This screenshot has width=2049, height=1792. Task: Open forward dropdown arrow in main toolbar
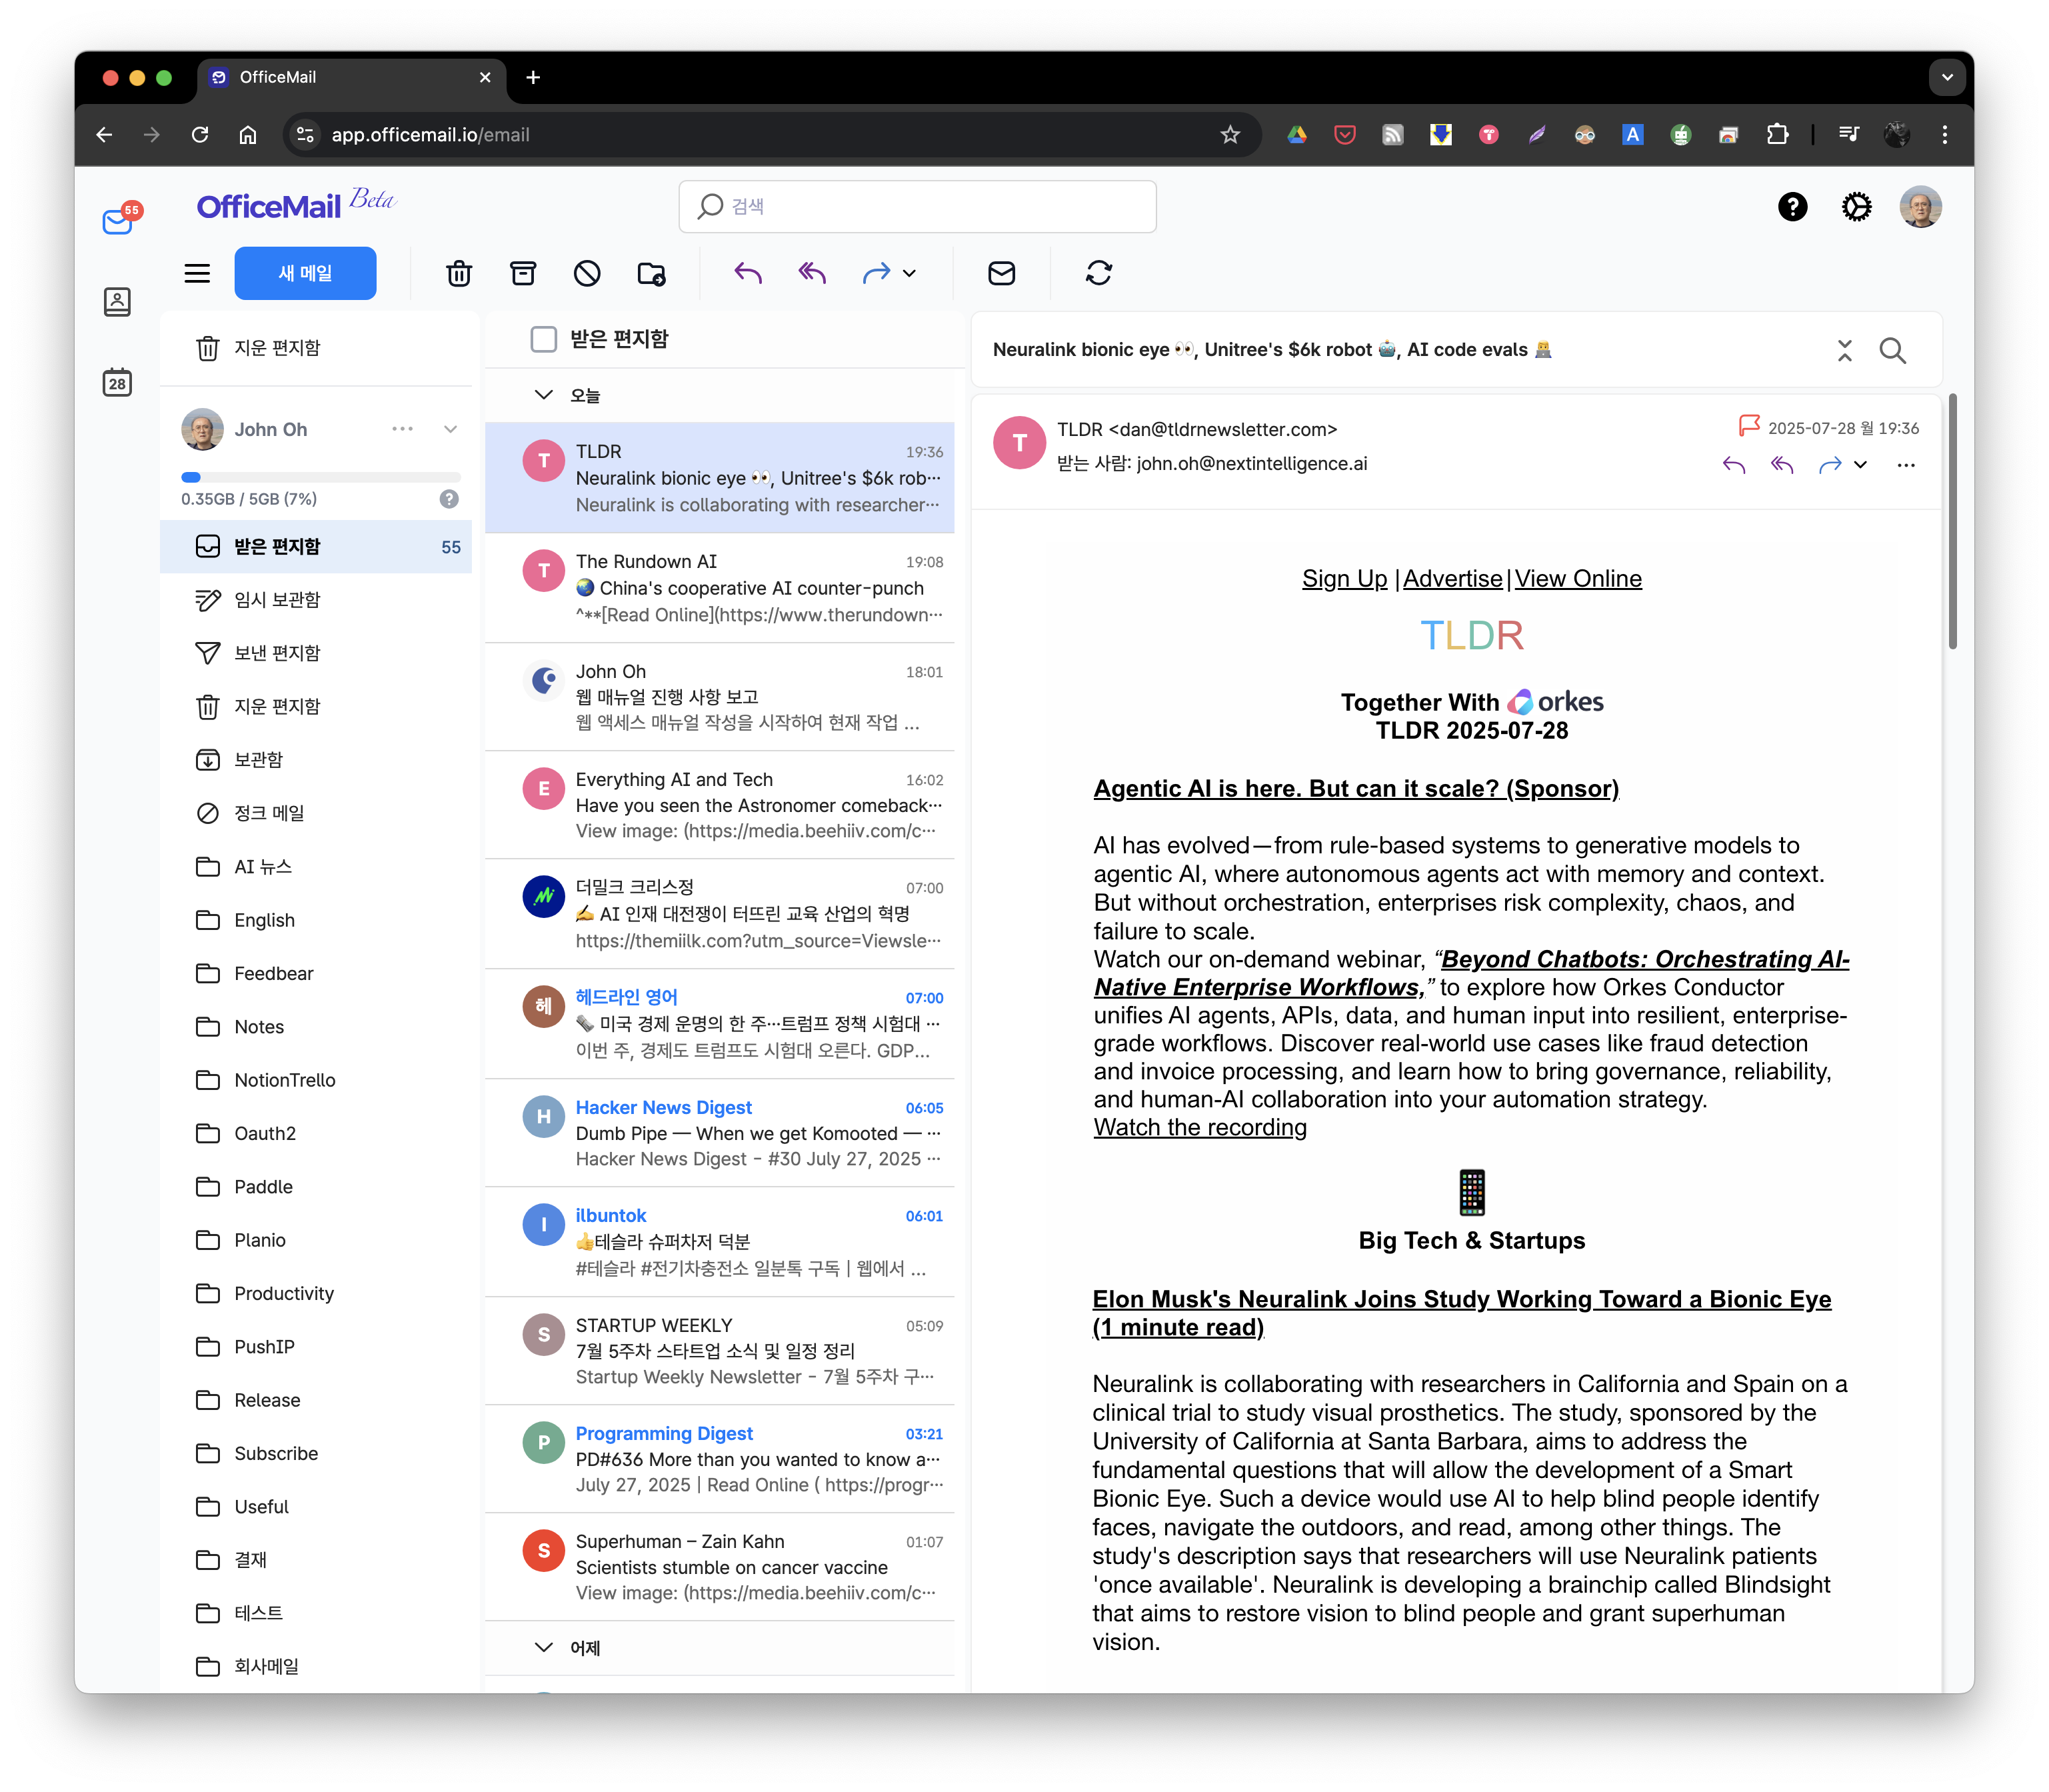(909, 273)
